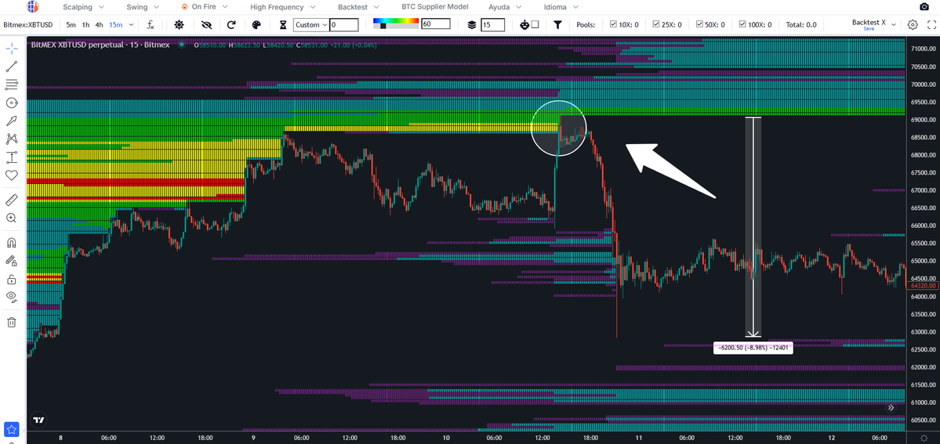Viewport: 940px width, 444px height.
Task: Click the app logo at top left
Action: [33, 7]
